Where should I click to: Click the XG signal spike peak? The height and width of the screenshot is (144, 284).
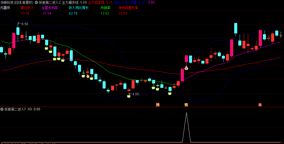point(186,113)
